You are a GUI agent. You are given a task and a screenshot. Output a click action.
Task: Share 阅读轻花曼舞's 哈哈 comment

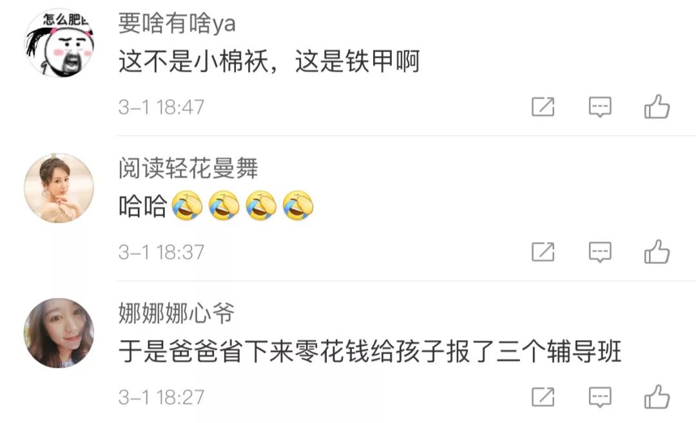coord(543,252)
